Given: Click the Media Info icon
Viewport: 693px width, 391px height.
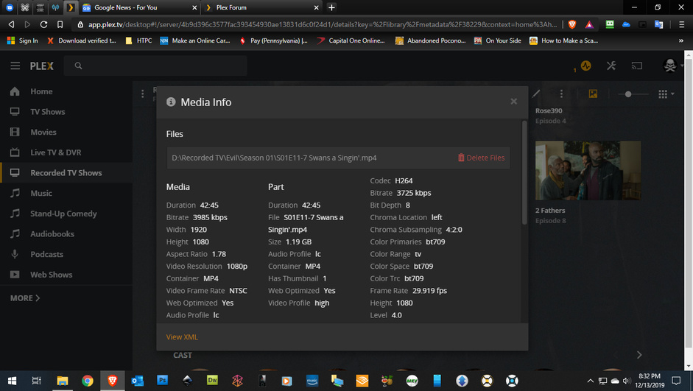Looking at the screenshot, I should (x=171, y=102).
